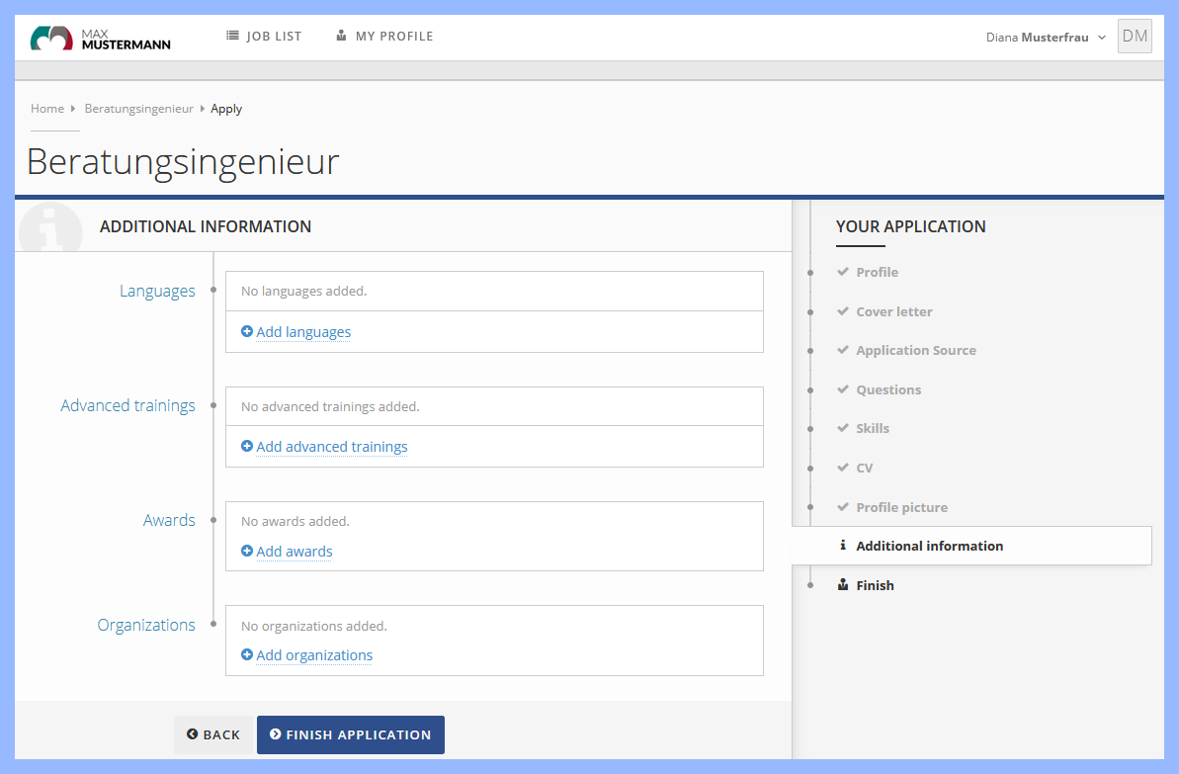Click the checkmark beside the Skills step
The image size is (1179, 774).
coord(843,428)
